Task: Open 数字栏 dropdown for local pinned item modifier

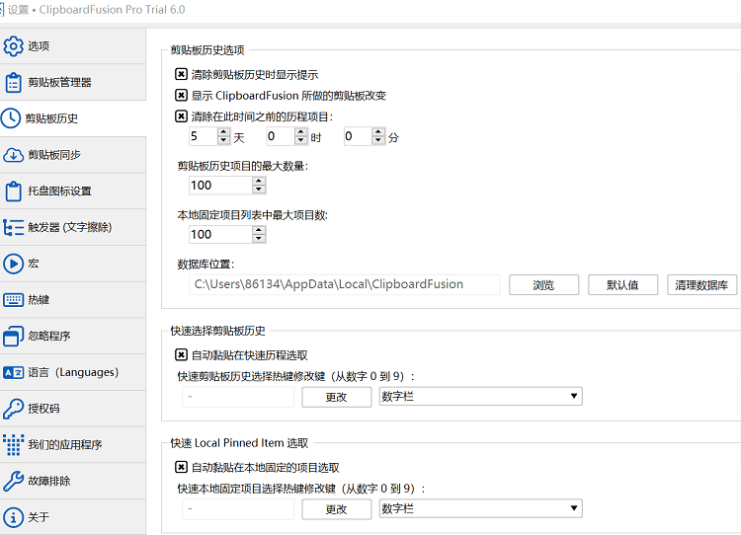Action: [x=480, y=508]
